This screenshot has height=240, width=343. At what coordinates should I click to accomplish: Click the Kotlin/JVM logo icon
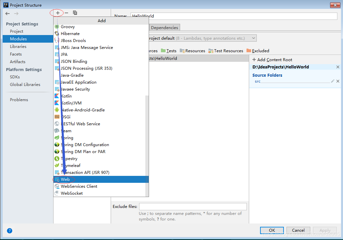pyautogui.click(x=57, y=103)
